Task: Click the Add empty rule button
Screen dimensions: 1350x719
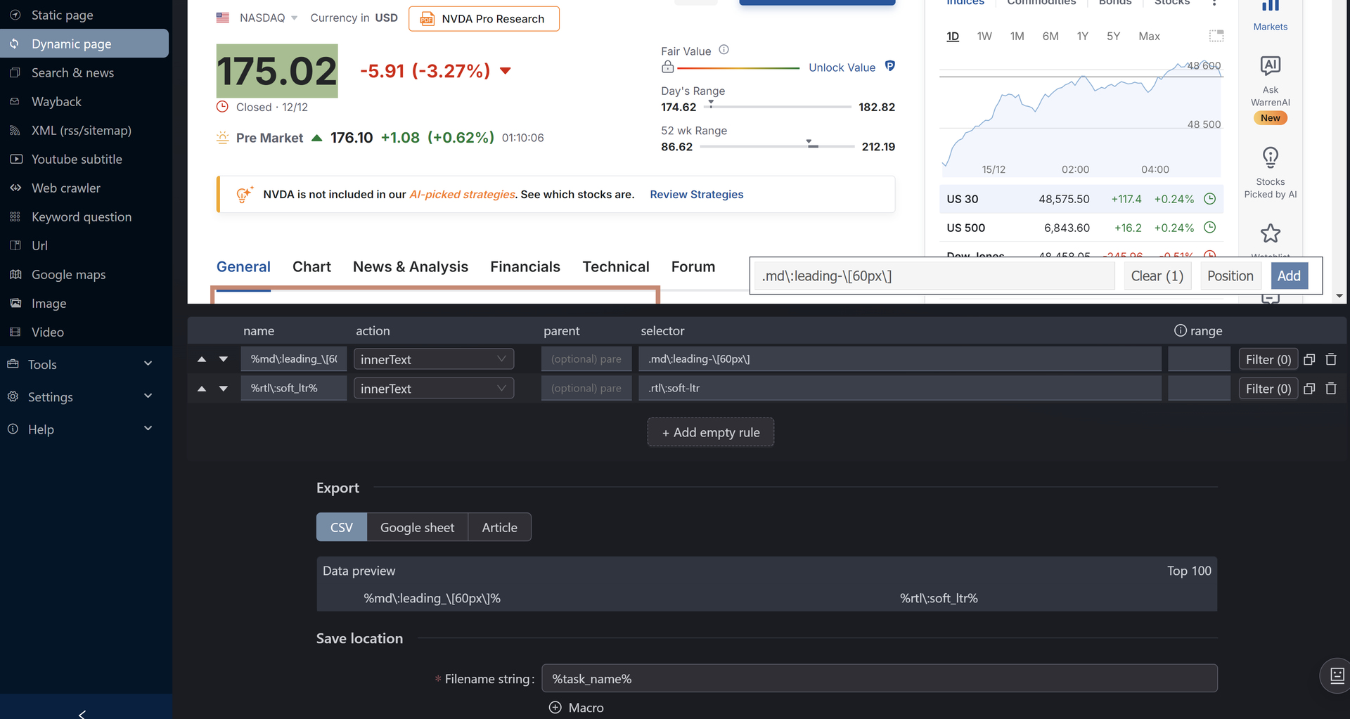Action: coord(710,432)
